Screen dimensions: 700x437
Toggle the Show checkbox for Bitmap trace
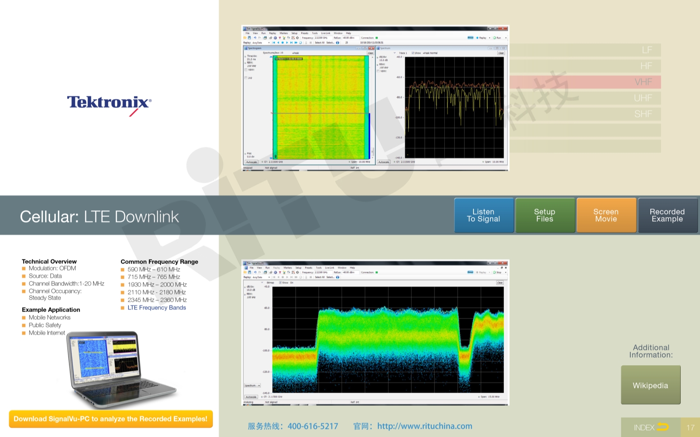click(x=280, y=282)
